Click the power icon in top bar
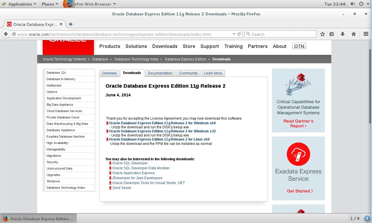 [x=361, y=4]
